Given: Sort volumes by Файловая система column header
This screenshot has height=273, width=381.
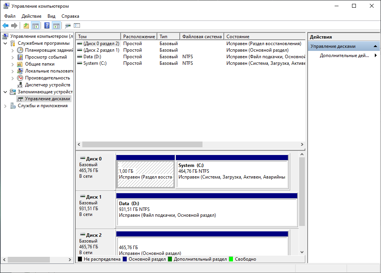Looking at the screenshot, I should 202,37.
